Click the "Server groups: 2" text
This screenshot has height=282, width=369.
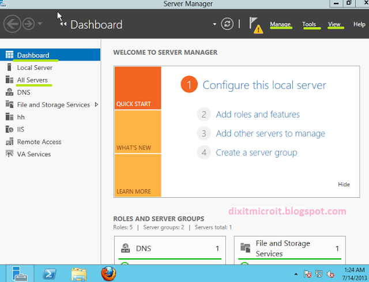tap(164, 227)
